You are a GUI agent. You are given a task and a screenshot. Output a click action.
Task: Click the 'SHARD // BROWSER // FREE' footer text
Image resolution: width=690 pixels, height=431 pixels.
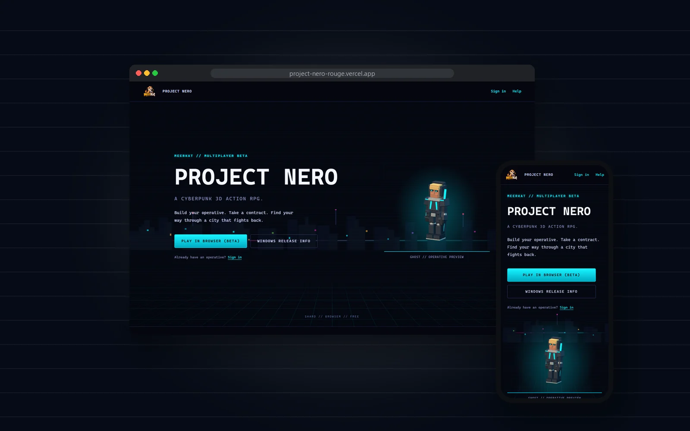332,316
